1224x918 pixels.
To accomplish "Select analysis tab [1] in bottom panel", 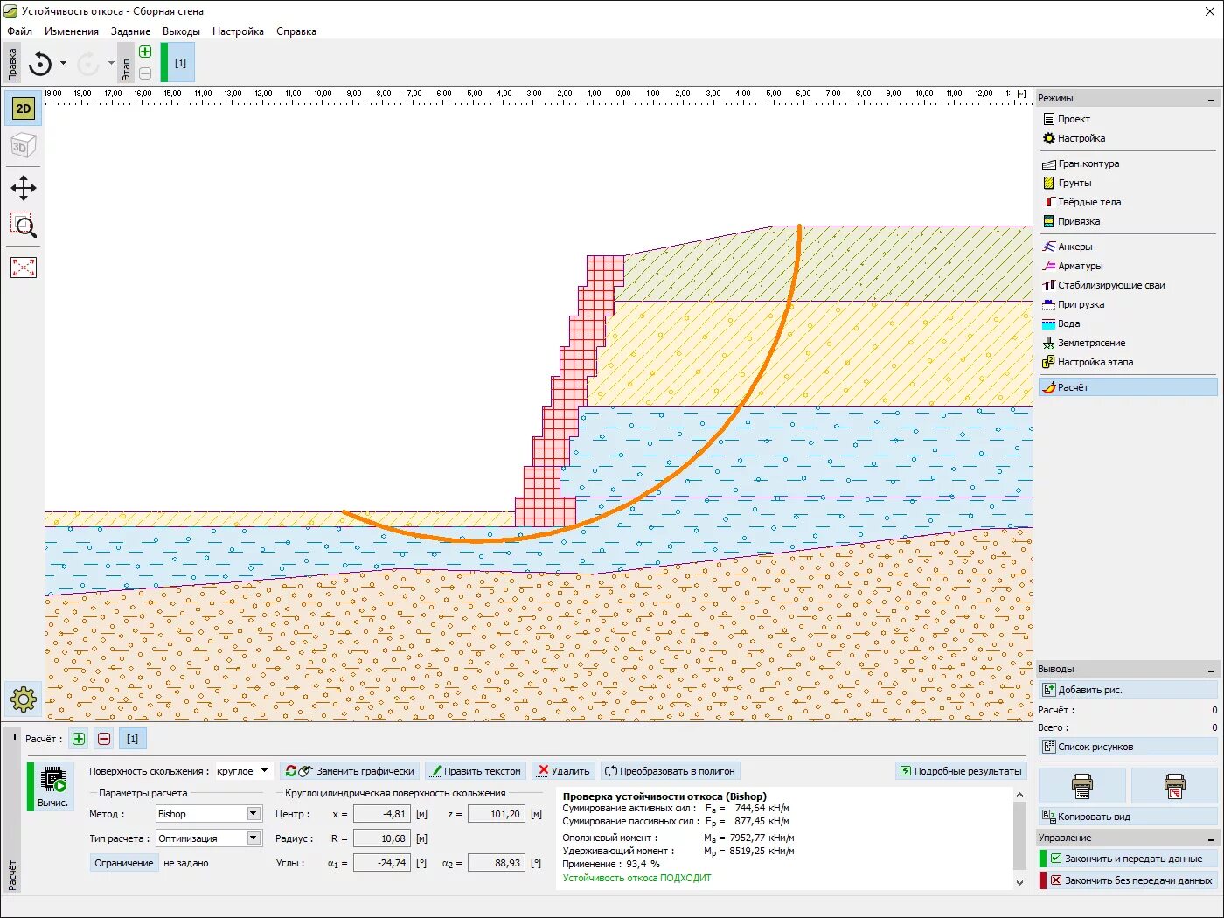I will 132,739.
